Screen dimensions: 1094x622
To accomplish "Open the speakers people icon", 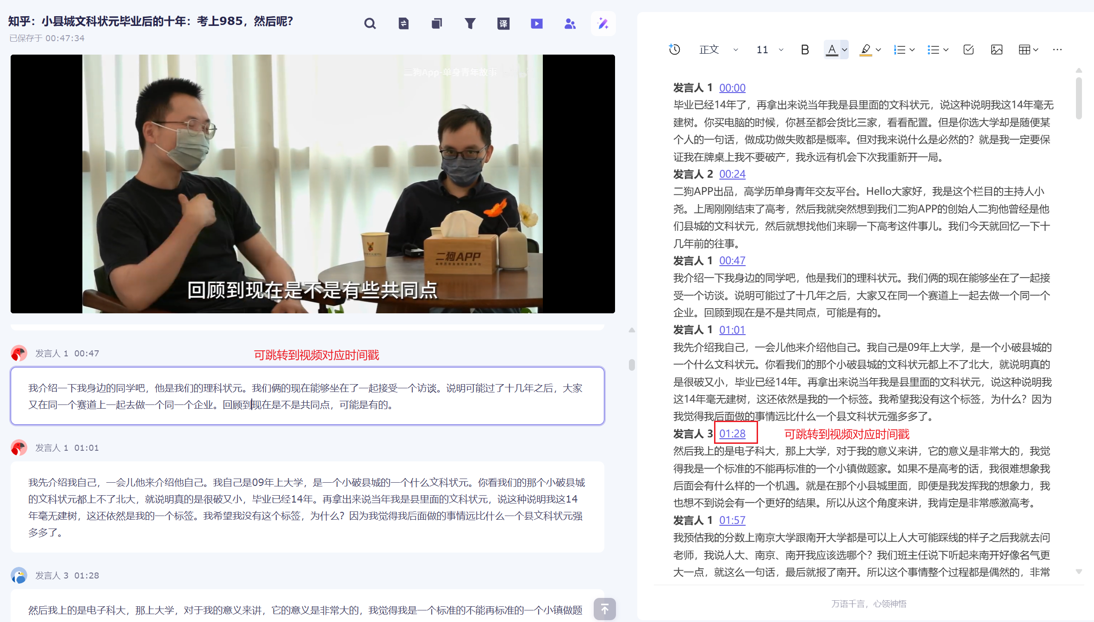I will 570,24.
